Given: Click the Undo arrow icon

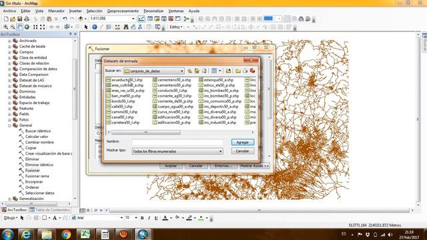Looking at the screenshot, I should [65, 19].
